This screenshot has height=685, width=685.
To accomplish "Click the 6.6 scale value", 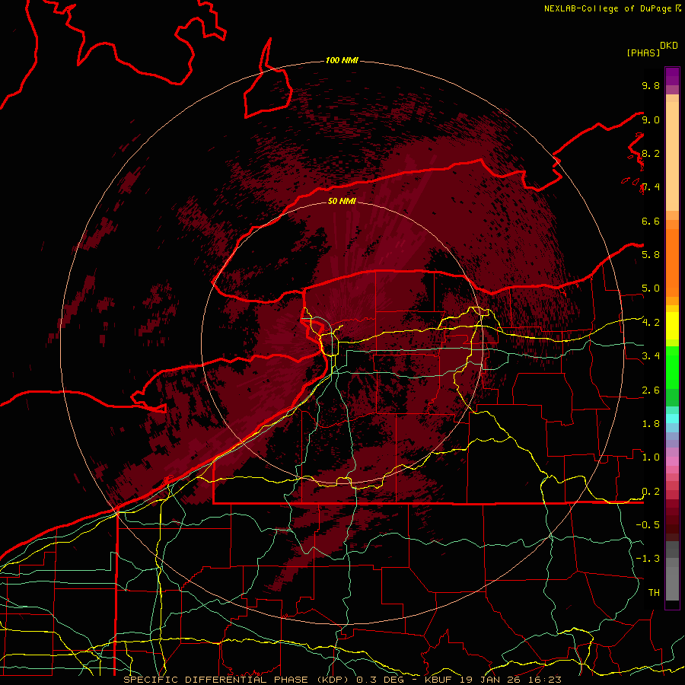I will (651, 221).
